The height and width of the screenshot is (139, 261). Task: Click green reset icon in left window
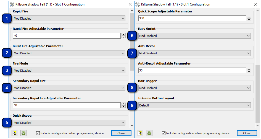[x=23, y=133]
